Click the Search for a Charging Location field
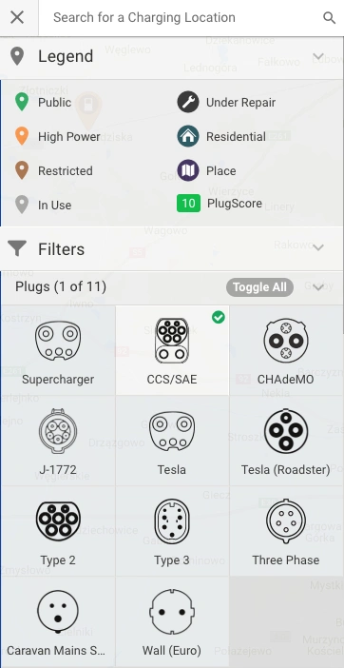Image resolution: width=344 pixels, height=668 pixels. point(181,17)
